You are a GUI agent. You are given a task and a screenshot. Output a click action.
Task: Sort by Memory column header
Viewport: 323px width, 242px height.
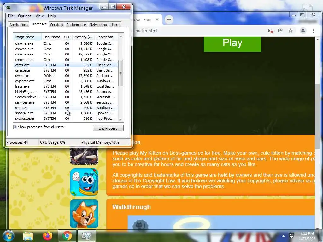pos(83,37)
